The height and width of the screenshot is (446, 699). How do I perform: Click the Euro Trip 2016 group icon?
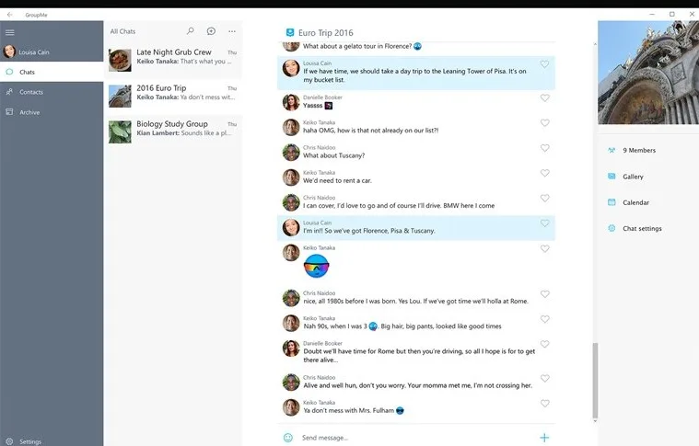tap(290, 32)
